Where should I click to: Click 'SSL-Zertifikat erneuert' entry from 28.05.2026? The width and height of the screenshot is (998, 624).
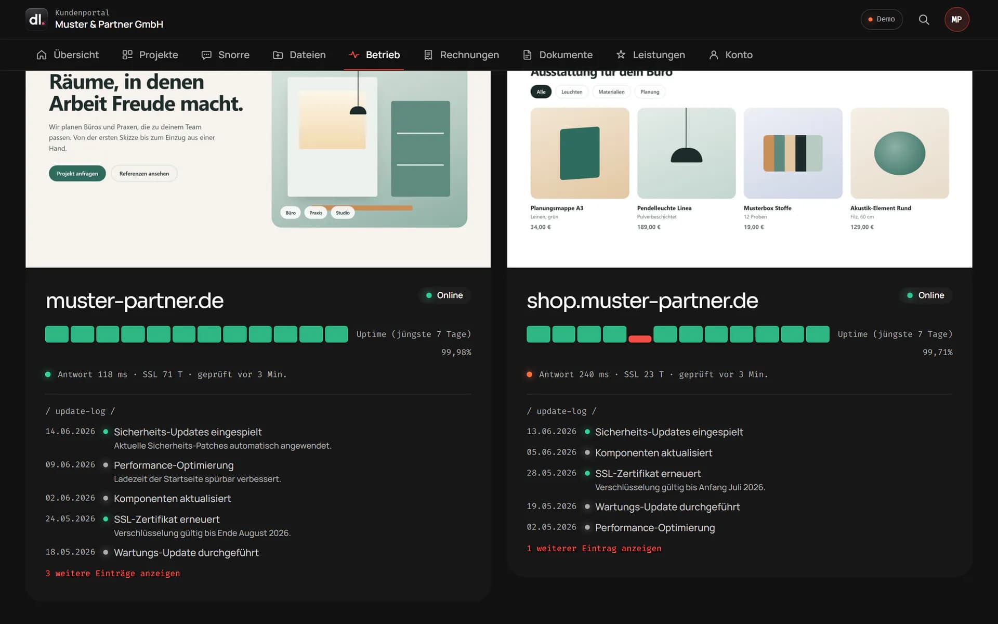coord(648,474)
